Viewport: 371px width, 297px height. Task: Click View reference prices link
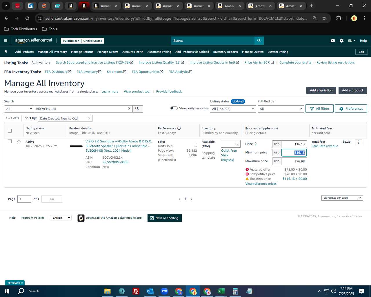click(261, 184)
